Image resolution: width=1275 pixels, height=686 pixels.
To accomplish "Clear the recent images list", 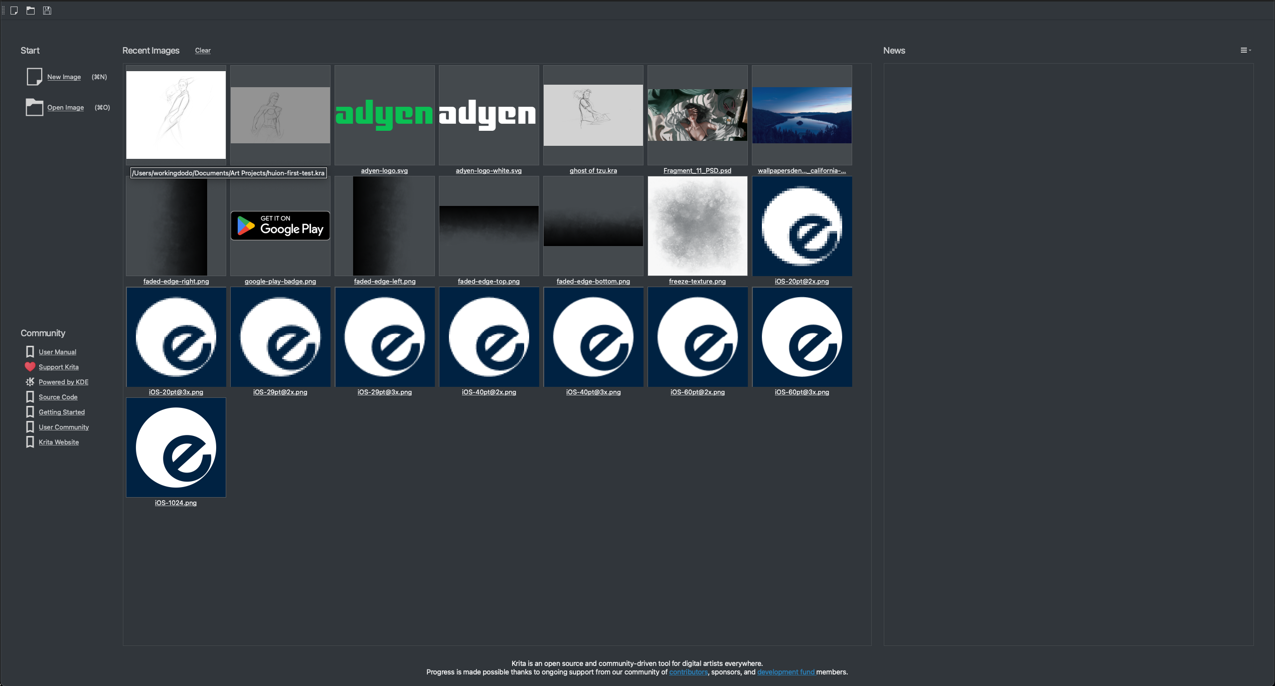I will [203, 51].
